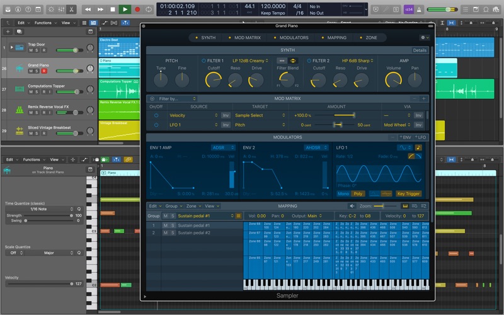Click the Details button in Synth section
Screen dimensions: 504x315
pyautogui.click(x=420, y=50)
